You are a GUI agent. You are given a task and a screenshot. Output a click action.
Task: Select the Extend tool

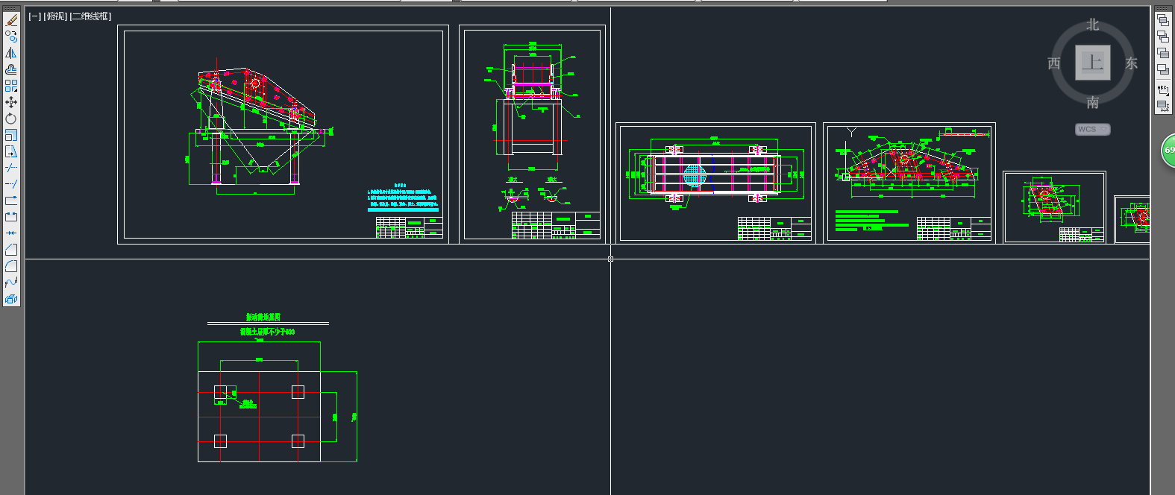[x=11, y=184]
